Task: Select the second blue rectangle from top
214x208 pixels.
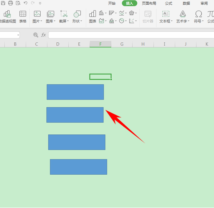Action: pos(75,115)
